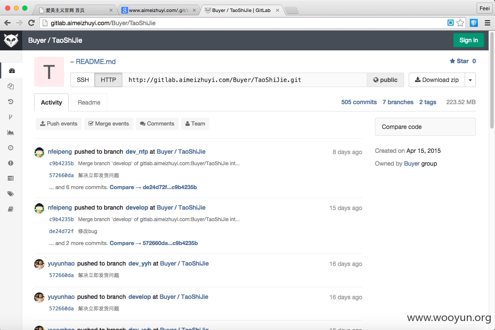Toggle Merge events filter
The image size is (495, 330).
coord(108,124)
